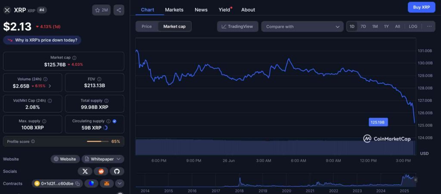Click info icon beside Max. supply
Viewport: 441px width, 194px height.
pos(44,121)
